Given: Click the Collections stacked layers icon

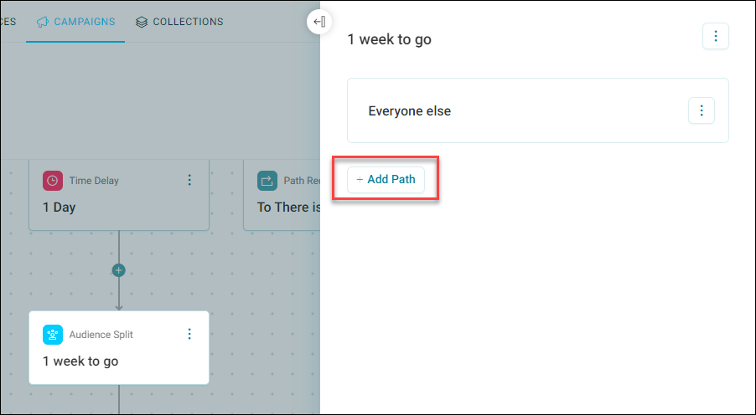Looking at the screenshot, I should 142,22.
